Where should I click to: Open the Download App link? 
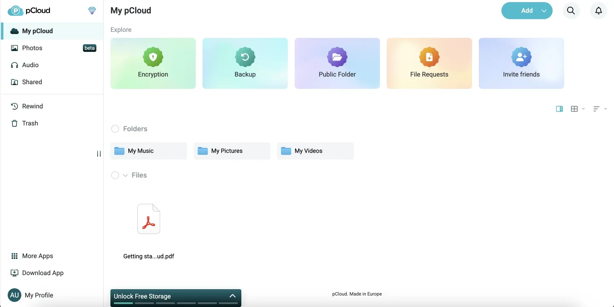pyautogui.click(x=43, y=273)
